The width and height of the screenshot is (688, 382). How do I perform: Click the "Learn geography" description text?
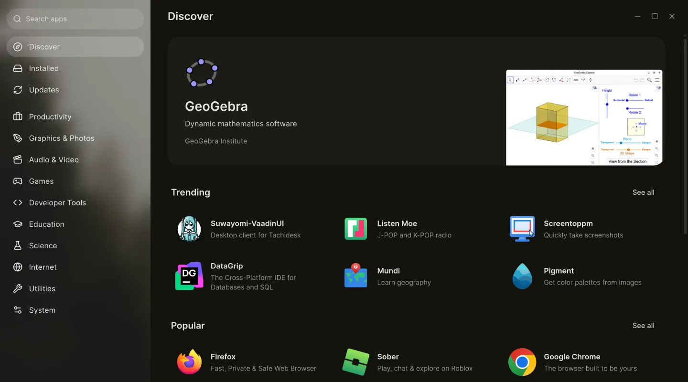[x=404, y=282]
